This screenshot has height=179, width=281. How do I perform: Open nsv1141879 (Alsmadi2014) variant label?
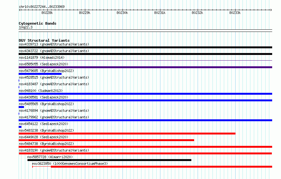pos(42,57)
